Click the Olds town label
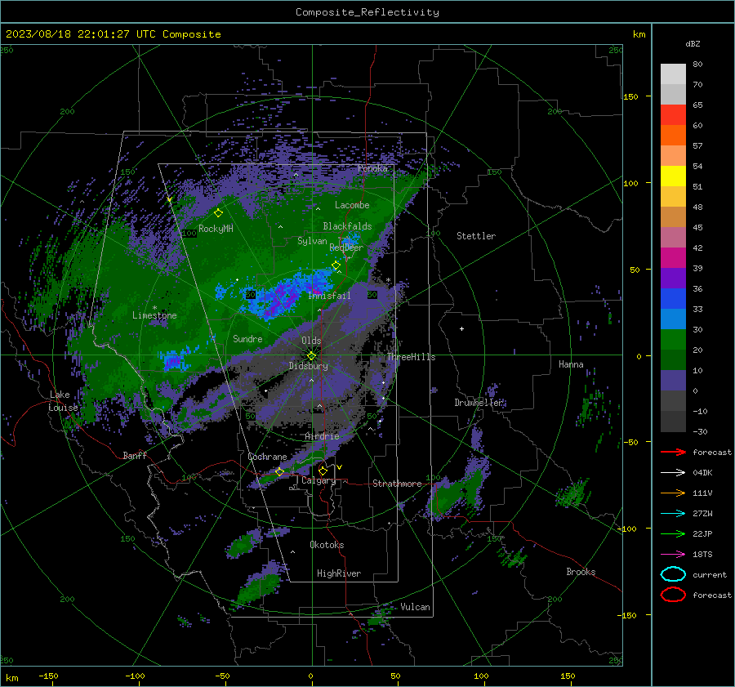The image size is (735, 687). (x=311, y=341)
